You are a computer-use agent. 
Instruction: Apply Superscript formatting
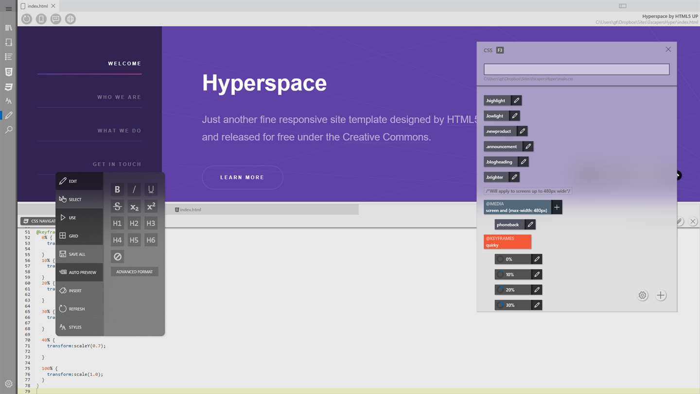(x=151, y=206)
